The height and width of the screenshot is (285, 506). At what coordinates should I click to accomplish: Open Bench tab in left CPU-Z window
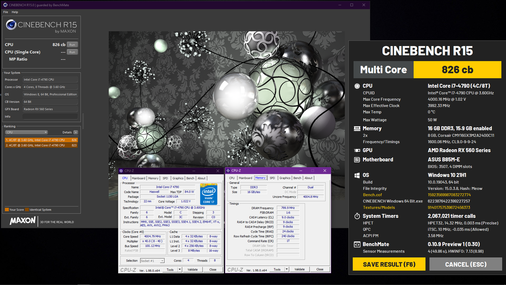click(x=190, y=178)
